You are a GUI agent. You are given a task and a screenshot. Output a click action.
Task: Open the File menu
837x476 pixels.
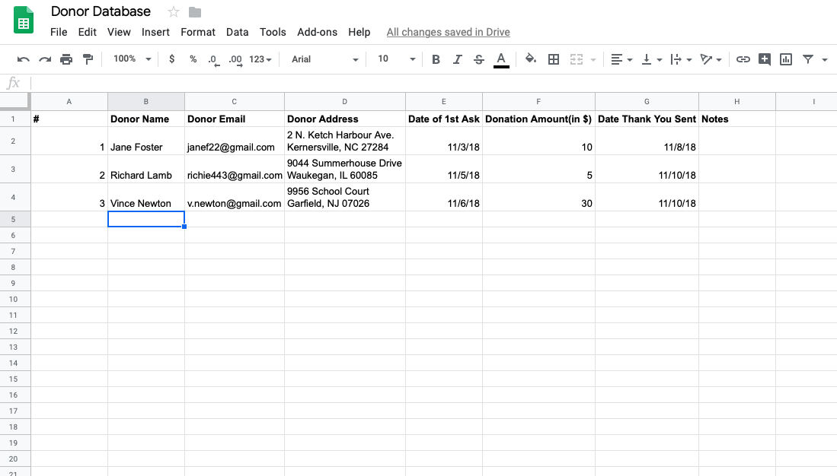[x=59, y=32]
